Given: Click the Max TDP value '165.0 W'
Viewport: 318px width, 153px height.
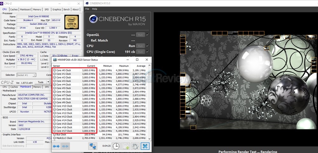Looking at the screenshot, I should [x=56, y=20].
